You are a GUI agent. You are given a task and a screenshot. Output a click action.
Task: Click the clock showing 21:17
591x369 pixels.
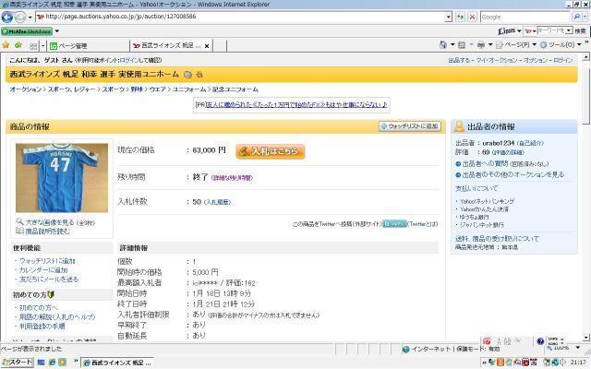[578, 363]
